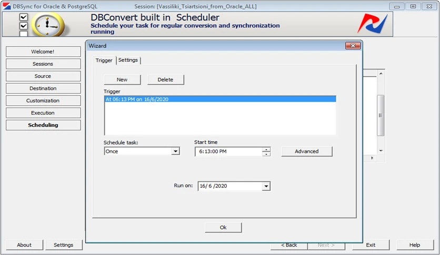Increase start time with up spinner arrow

click(266, 150)
